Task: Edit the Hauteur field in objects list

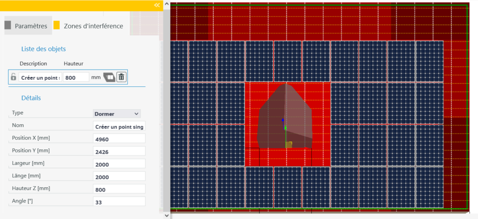Action: coord(76,77)
